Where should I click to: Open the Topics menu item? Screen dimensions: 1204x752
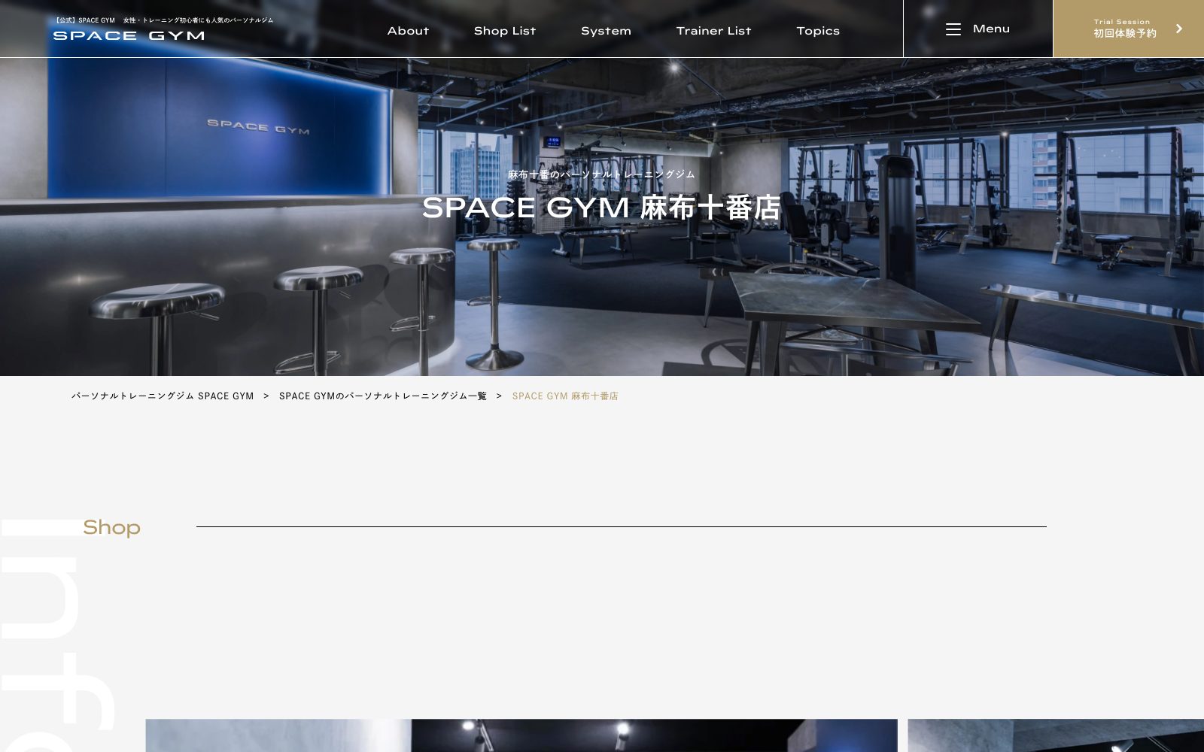[818, 31]
